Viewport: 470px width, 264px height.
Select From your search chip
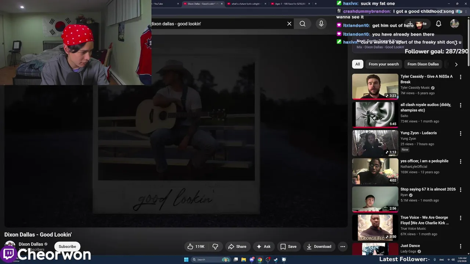pos(383,64)
